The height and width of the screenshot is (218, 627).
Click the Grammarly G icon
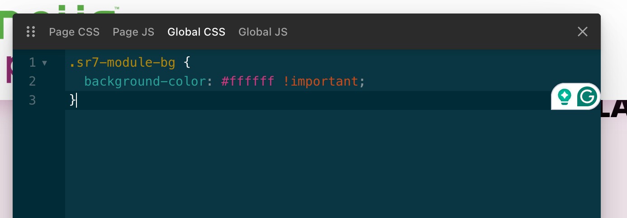pyautogui.click(x=587, y=96)
